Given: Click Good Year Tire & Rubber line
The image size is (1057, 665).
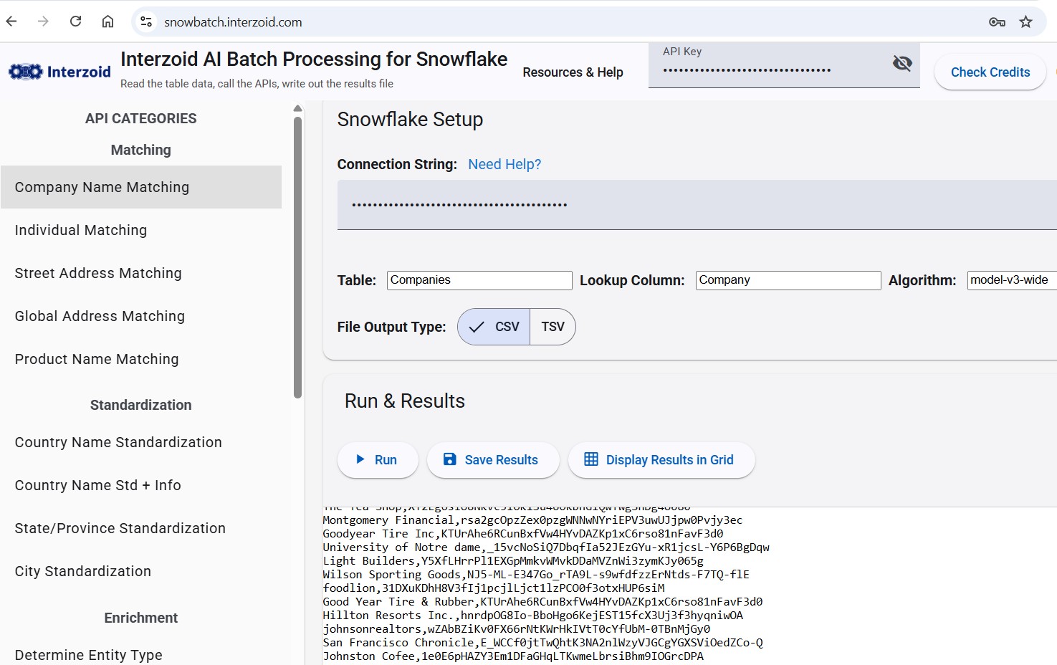Looking at the screenshot, I should (542, 602).
